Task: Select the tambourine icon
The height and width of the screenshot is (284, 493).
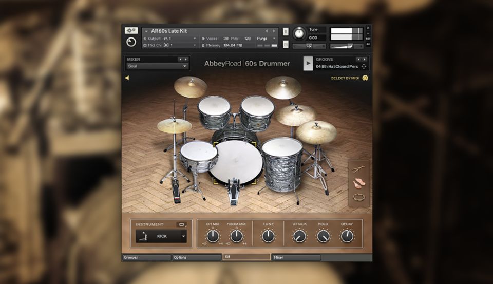Action: tap(359, 197)
